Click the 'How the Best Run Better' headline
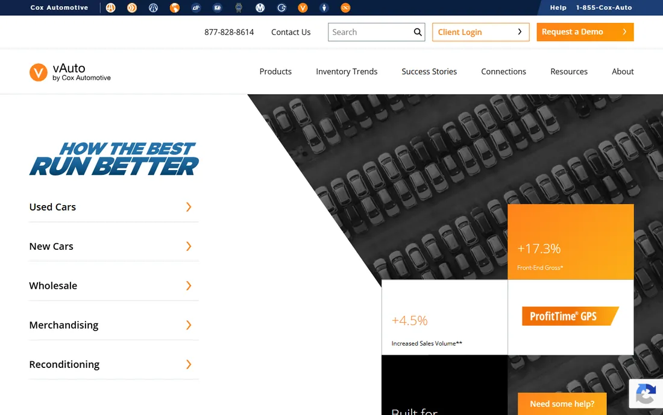This screenshot has height=415, width=663. [114, 159]
